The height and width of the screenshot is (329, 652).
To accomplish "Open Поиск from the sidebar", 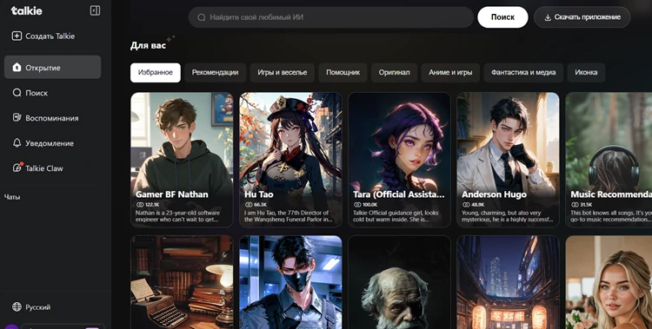I will point(52,93).
